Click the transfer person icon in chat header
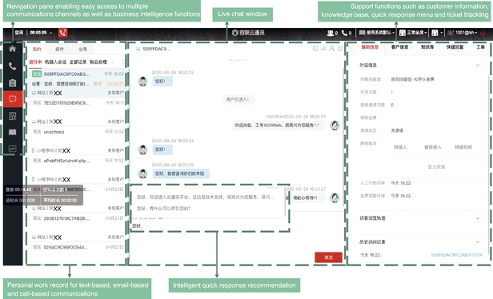493x299 pixels. 331,48
